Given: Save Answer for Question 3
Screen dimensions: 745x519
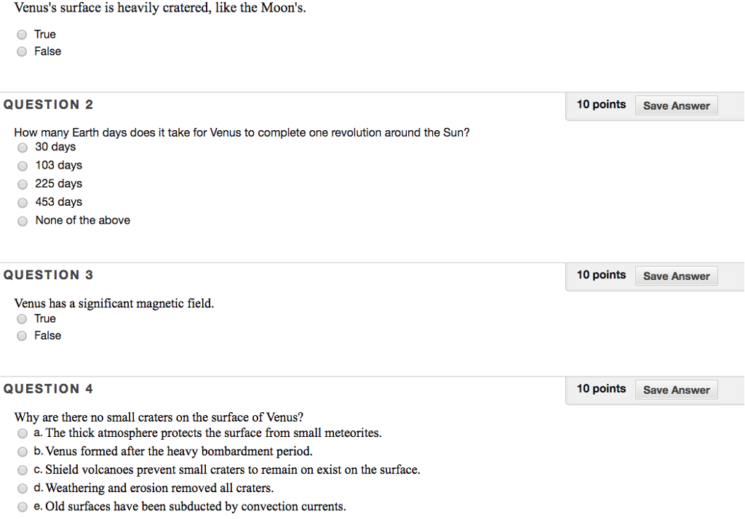Looking at the screenshot, I should pyautogui.click(x=676, y=276).
